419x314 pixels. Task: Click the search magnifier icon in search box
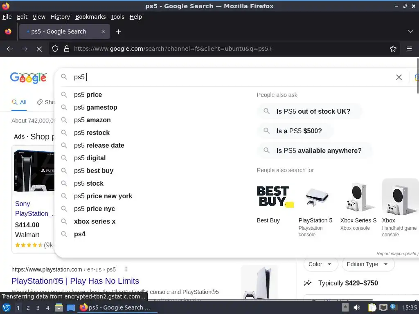click(64, 77)
